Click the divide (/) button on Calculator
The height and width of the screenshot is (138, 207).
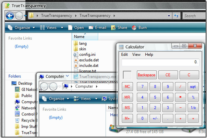click(180, 86)
